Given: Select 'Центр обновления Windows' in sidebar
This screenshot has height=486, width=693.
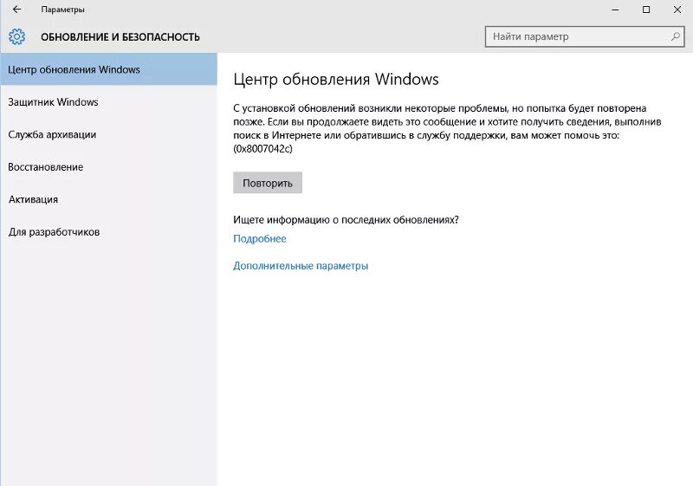Looking at the screenshot, I should point(109,69).
